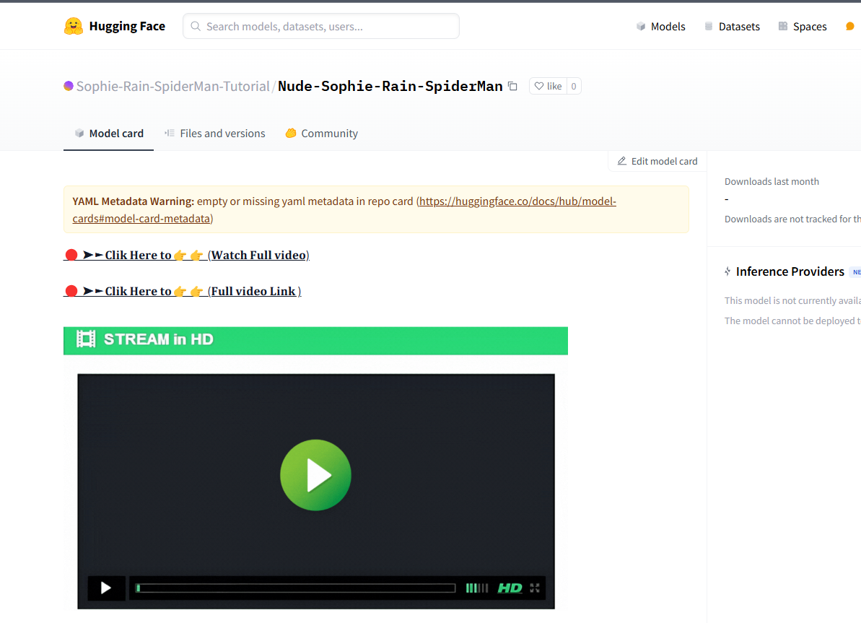Open model-card-metadata docs link
861x623 pixels.
pos(344,210)
